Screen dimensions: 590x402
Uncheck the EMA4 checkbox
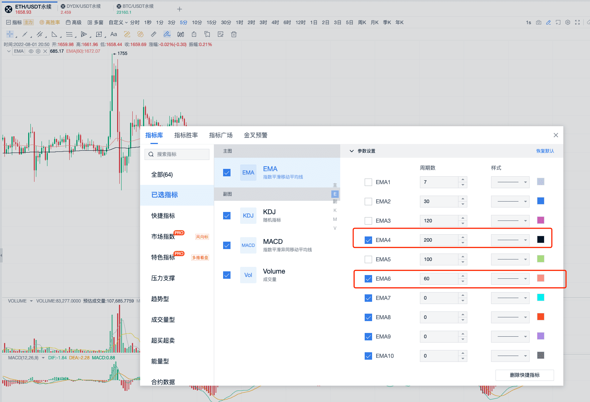[x=368, y=240]
